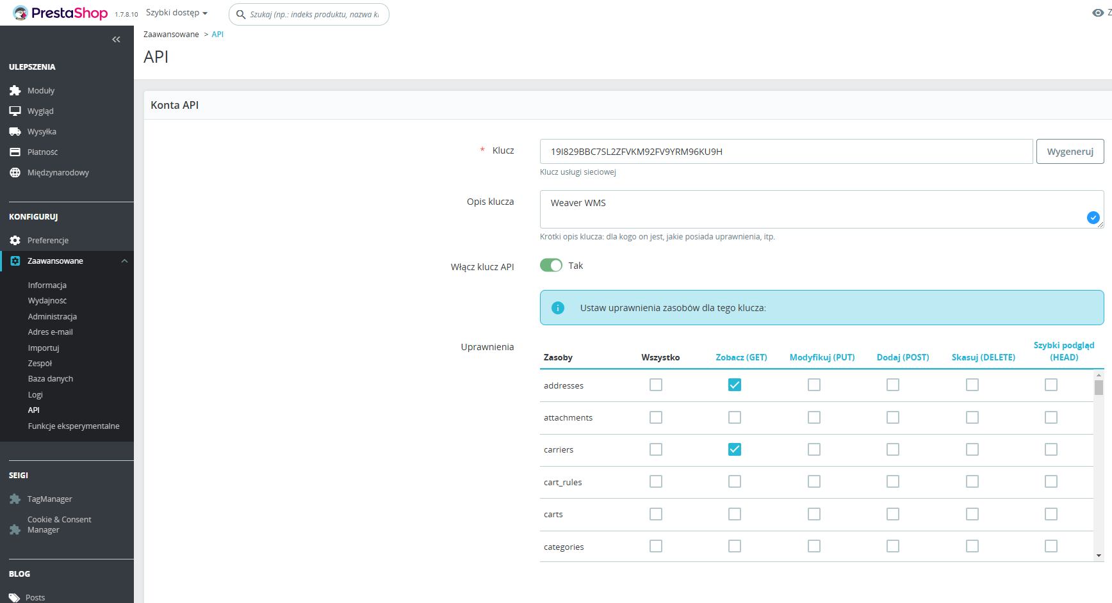
Task: Go to Adres e-mail submenu
Action: (51, 332)
